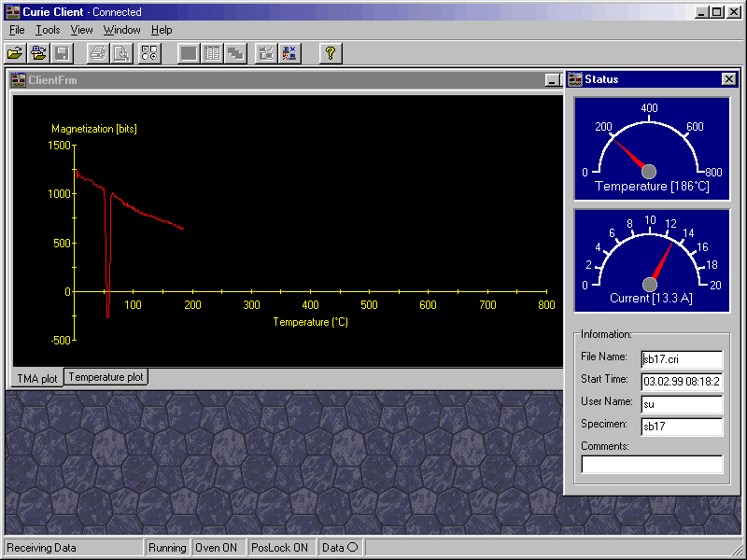The height and width of the screenshot is (560, 747).
Task: Click the table view toolbar icon
Action: coord(212,53)
